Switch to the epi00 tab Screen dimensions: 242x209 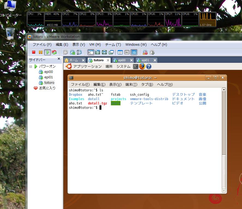pyautogui.click(x=122, y=60)
